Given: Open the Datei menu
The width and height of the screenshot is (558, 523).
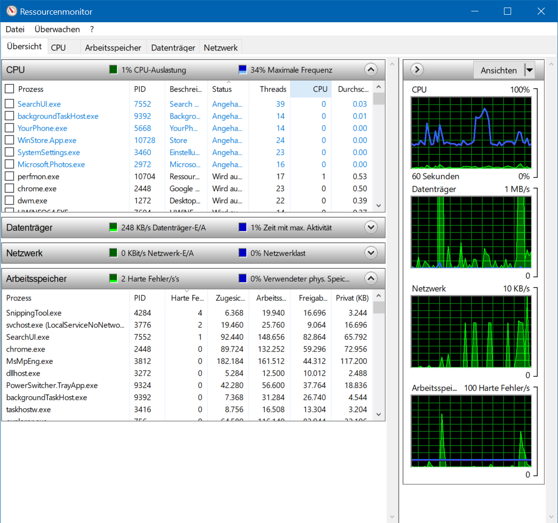Looking at the screenshot, I should [x=15, y=29].
